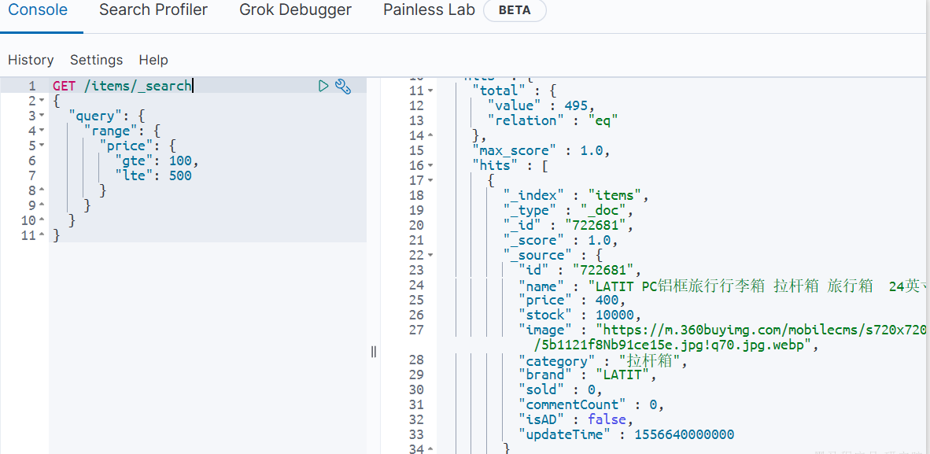Collapse the "hits" array at output line 16
The width and height of the screenshot is (930, 454).
click(x=430, y=165)
